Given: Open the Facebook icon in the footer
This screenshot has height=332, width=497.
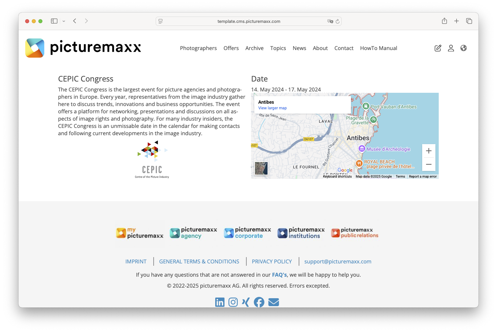Looking at the screenshot, I should (x=259, y=302).
